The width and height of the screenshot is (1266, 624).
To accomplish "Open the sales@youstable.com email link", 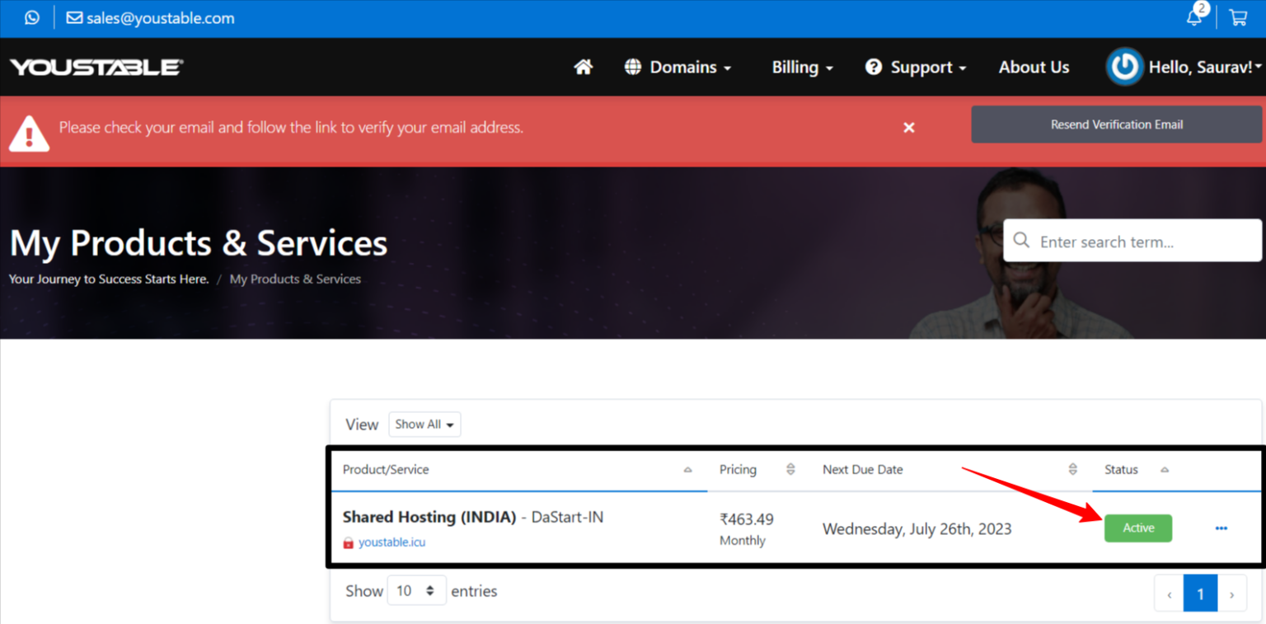I will (150, 17).
